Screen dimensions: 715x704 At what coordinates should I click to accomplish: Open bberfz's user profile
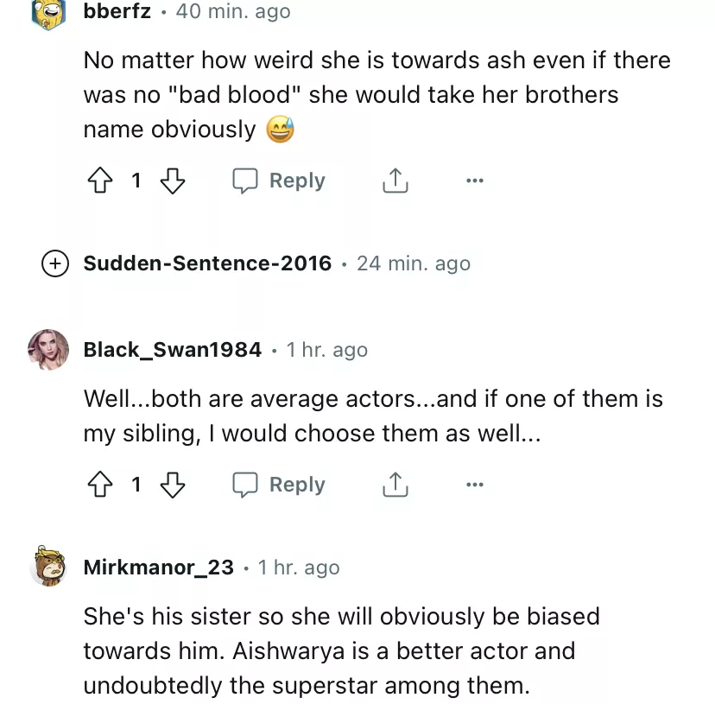click(117, 12)
